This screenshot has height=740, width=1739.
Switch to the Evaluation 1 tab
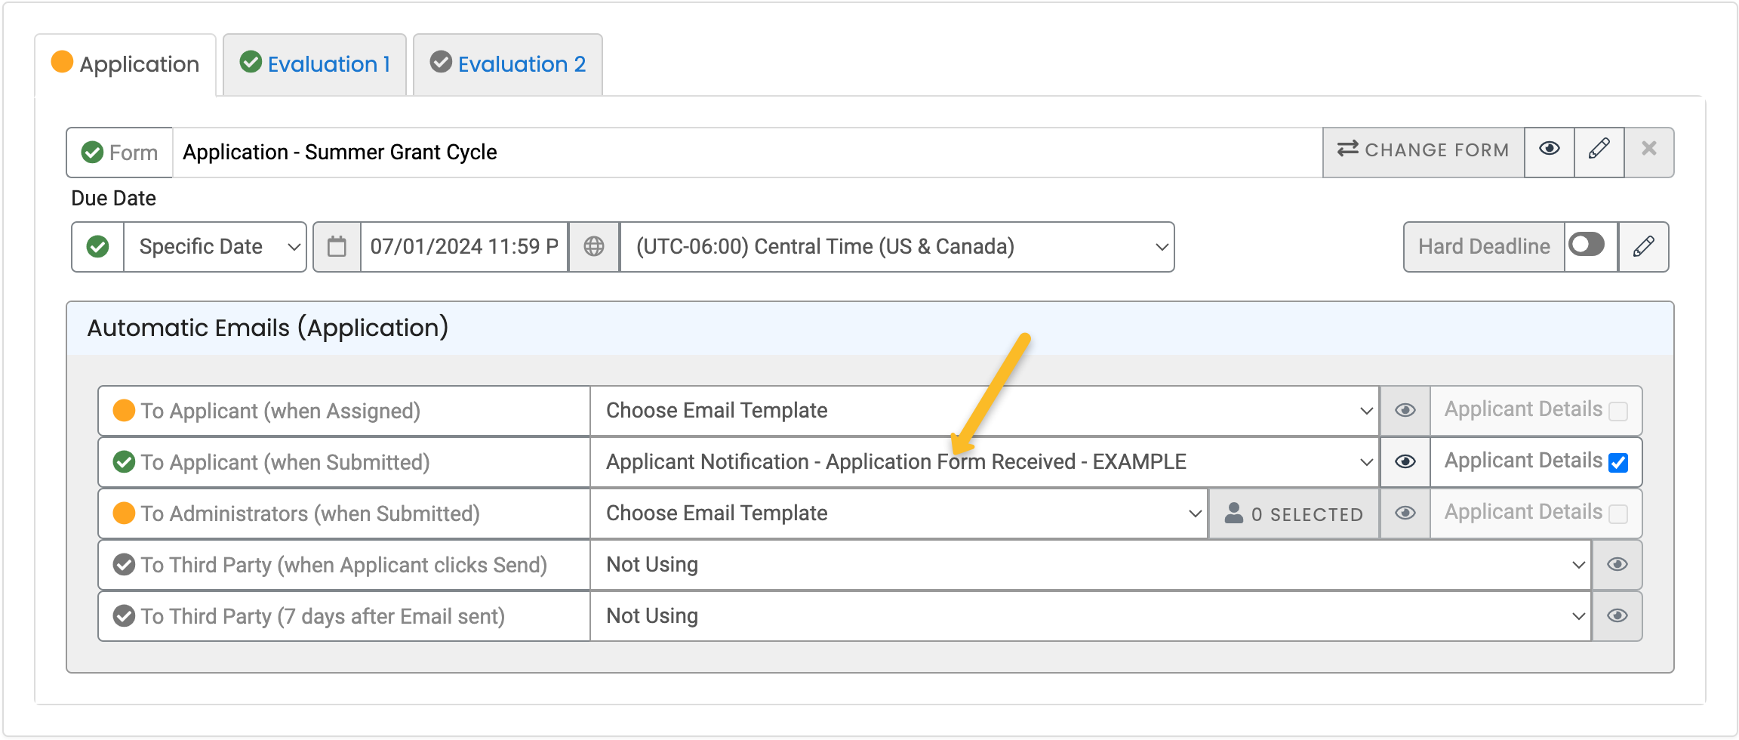[x=315, y=63]
